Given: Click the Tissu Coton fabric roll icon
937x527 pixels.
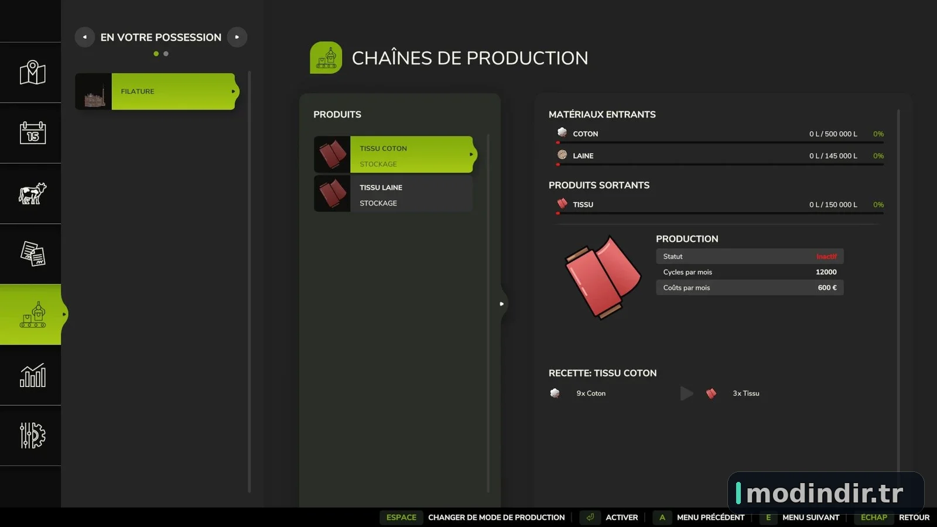Looking at the screenshot, I should tap(332, 155).
